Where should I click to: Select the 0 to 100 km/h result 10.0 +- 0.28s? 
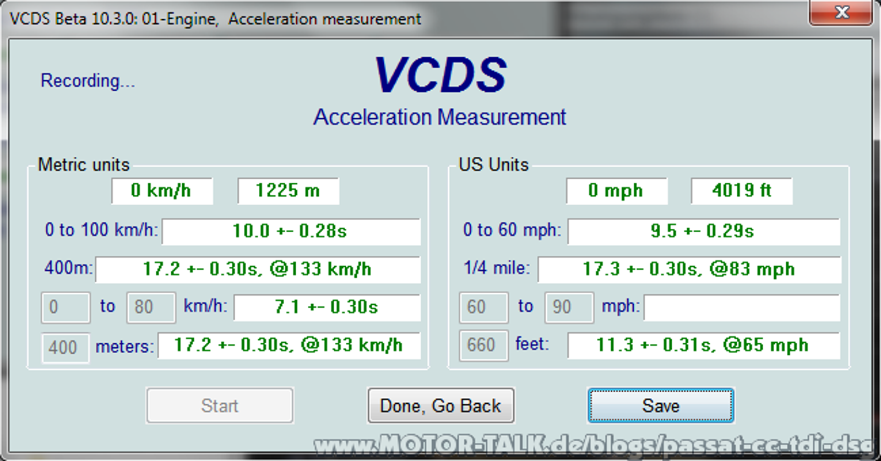point(291,232)
